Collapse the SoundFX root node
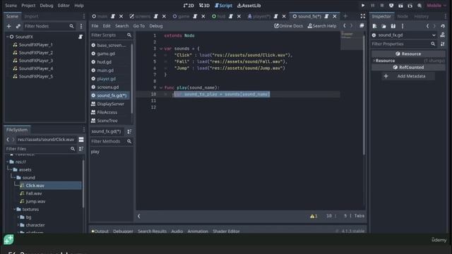Image resolution: width=452 pixels, height=254 pixels. click(8, 37)
